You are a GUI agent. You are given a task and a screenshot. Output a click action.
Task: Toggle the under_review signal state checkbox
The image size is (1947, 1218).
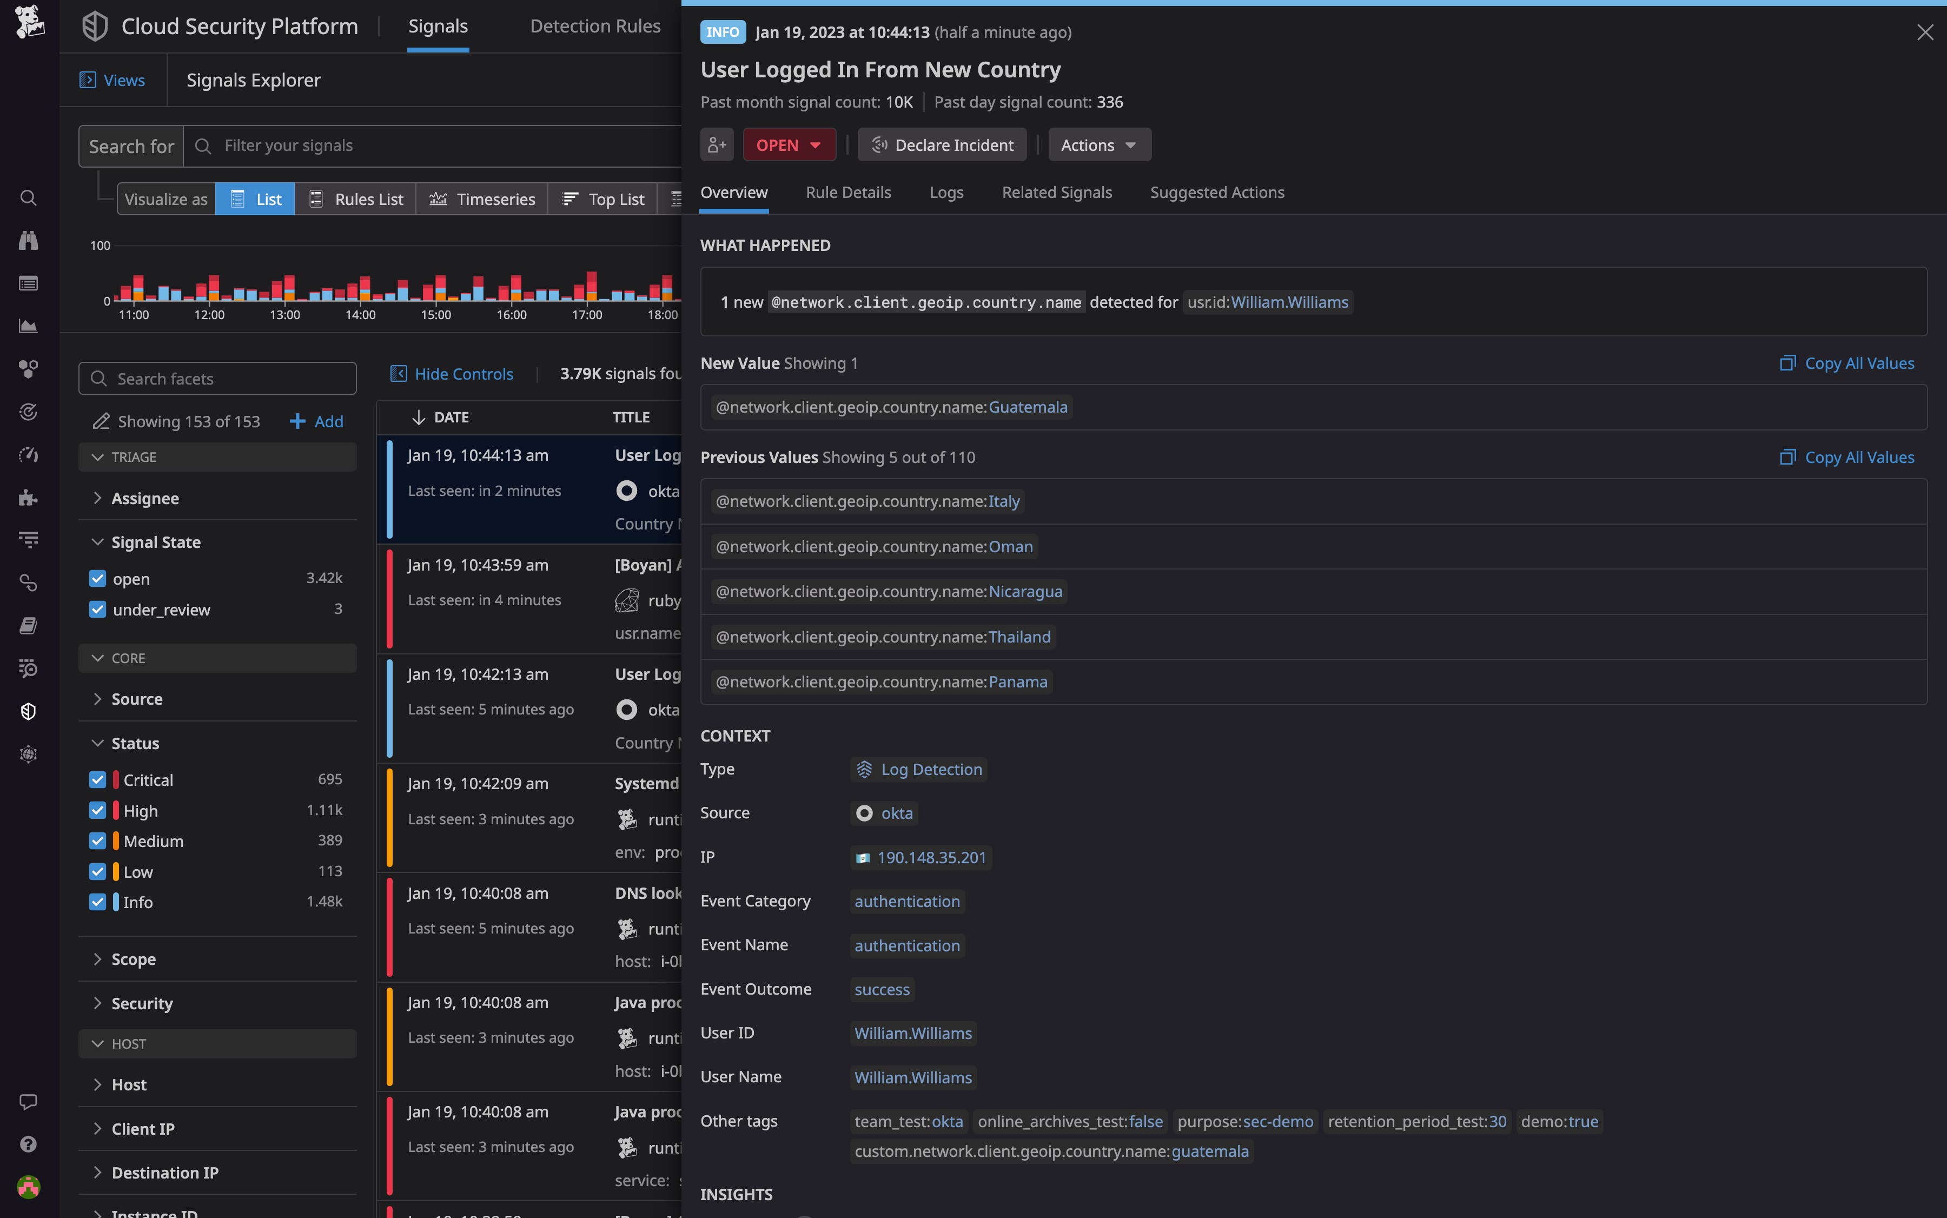click(97, 609)
